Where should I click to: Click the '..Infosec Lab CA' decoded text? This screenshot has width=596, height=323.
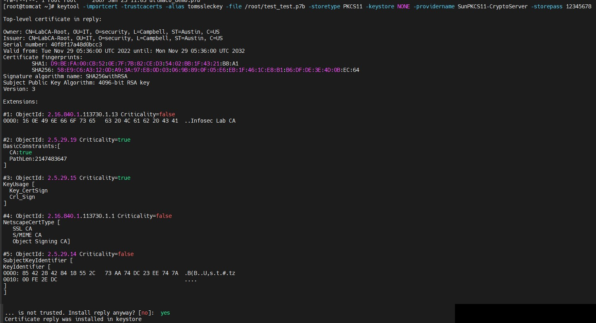210,121
